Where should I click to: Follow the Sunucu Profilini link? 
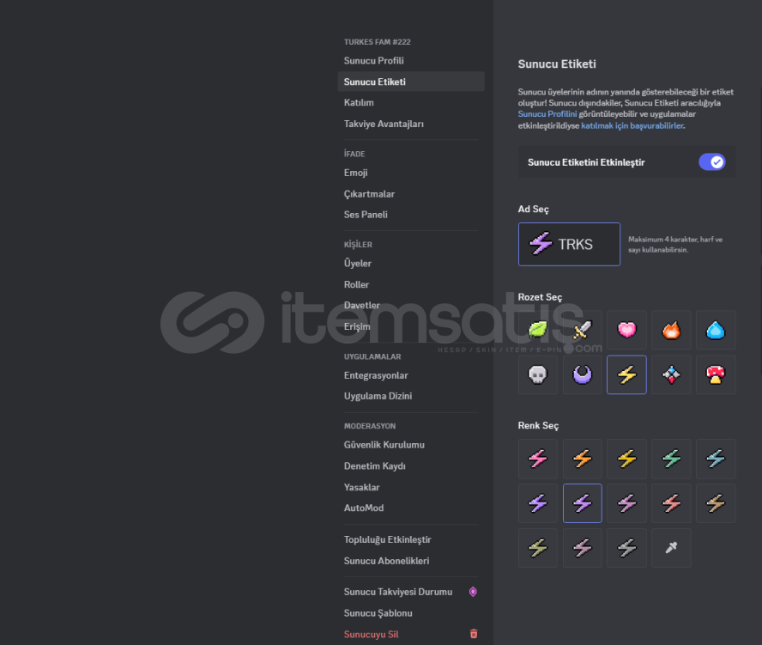coord(547,114)
